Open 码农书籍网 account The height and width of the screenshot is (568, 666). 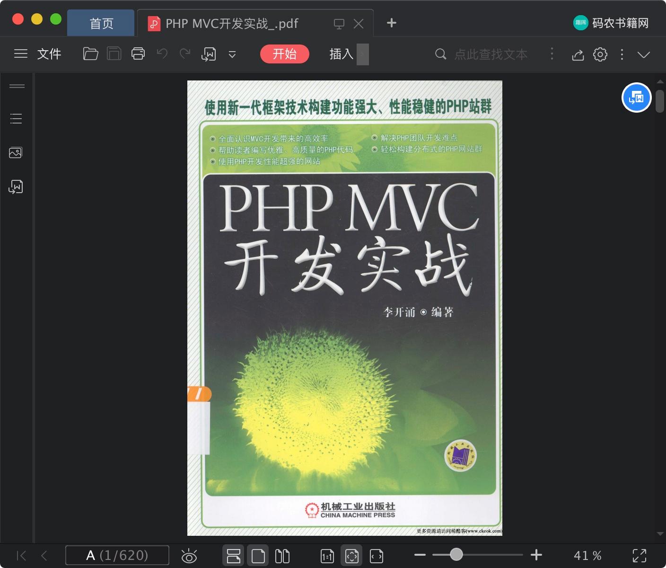pos(611,23)
